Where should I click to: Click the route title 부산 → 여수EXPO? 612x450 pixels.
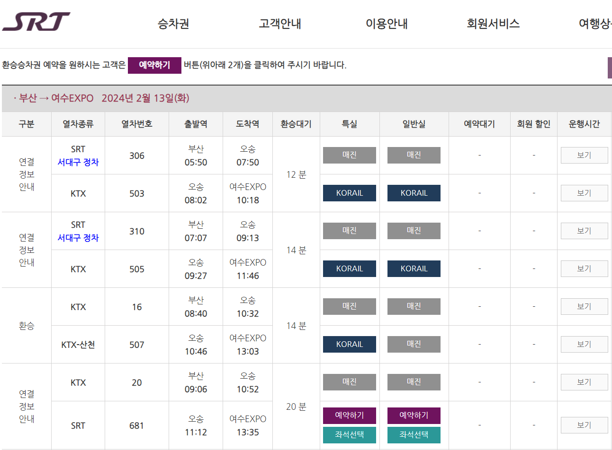tap(56, 98)
